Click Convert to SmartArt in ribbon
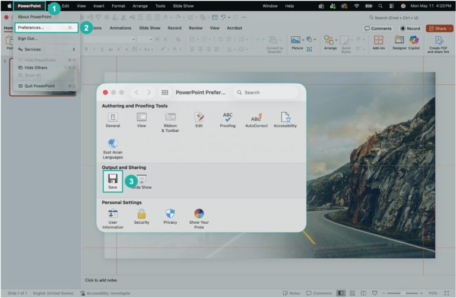Image resolution: width=456 pixels, height=298 pixels. (274, 45)
